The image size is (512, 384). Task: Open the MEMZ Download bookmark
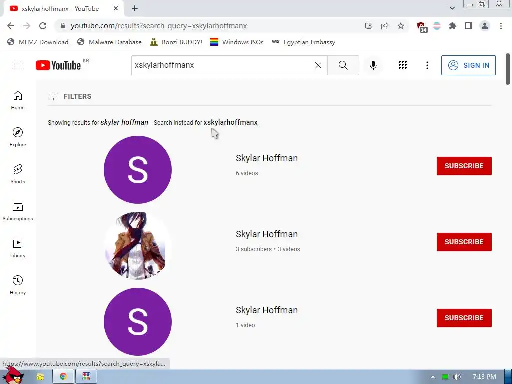(x=38, y=42)
